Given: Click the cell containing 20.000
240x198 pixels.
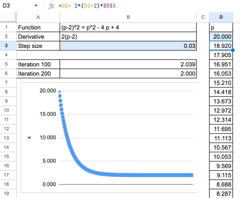Looking at the screenshot, I should (x=221, y=36).
